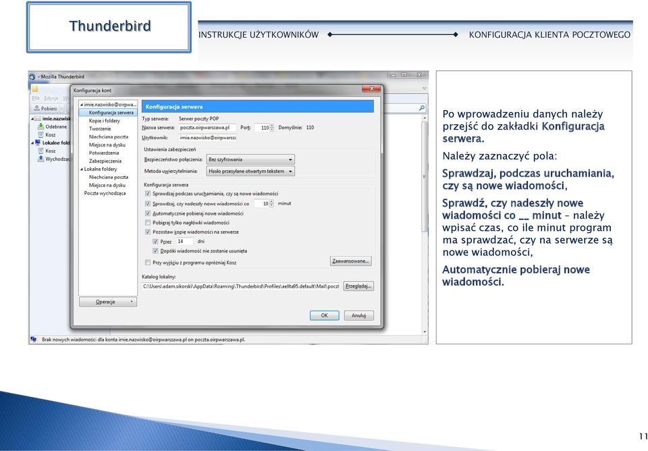Screen dimensions: 648x451
Task: Click the OK button
Action: [325, 315]
